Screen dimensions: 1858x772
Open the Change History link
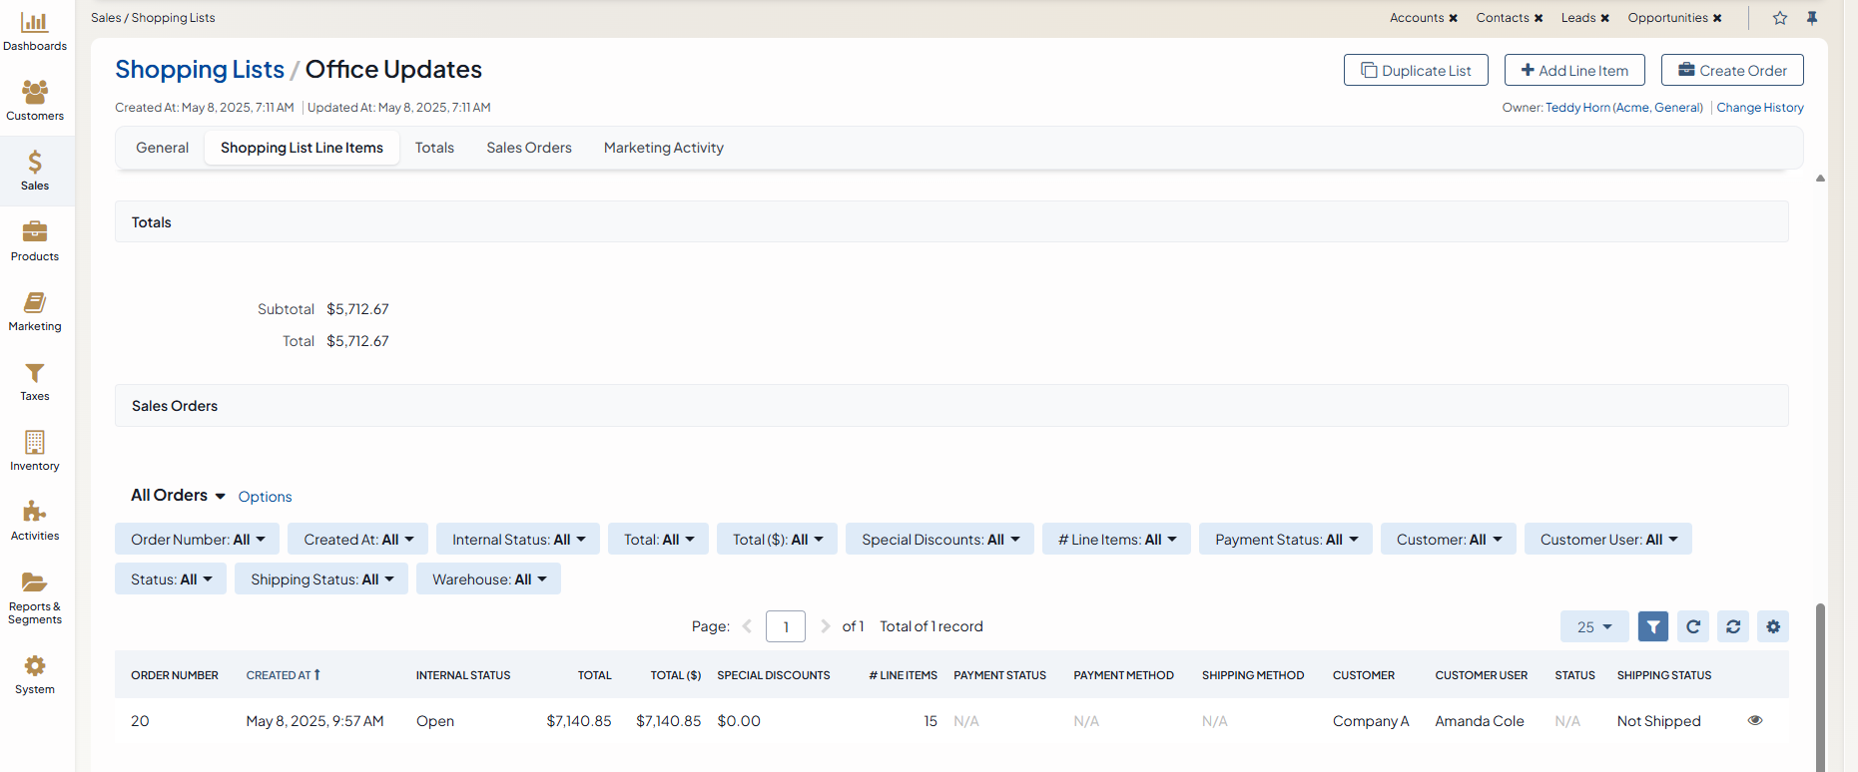(x=1759, y=108)
